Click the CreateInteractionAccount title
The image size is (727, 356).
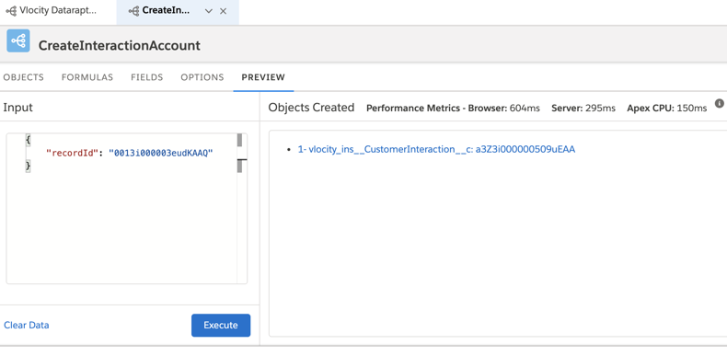point(120,45)
